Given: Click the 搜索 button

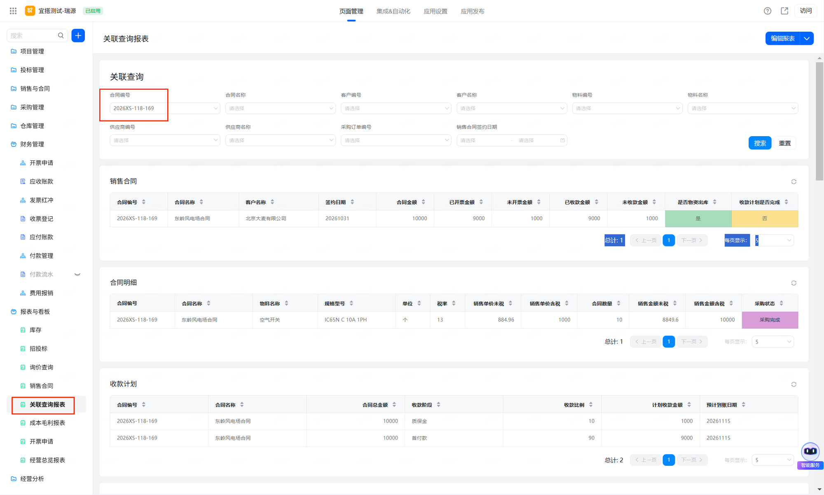Looking at the screenshot, I should (760, 143).
